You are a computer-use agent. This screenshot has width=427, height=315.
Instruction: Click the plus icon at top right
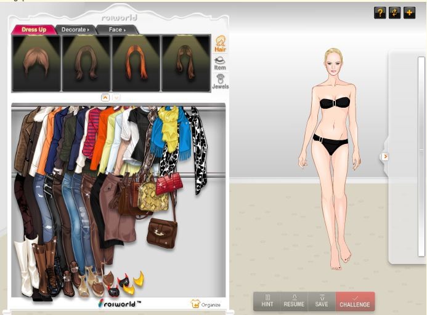409,13
